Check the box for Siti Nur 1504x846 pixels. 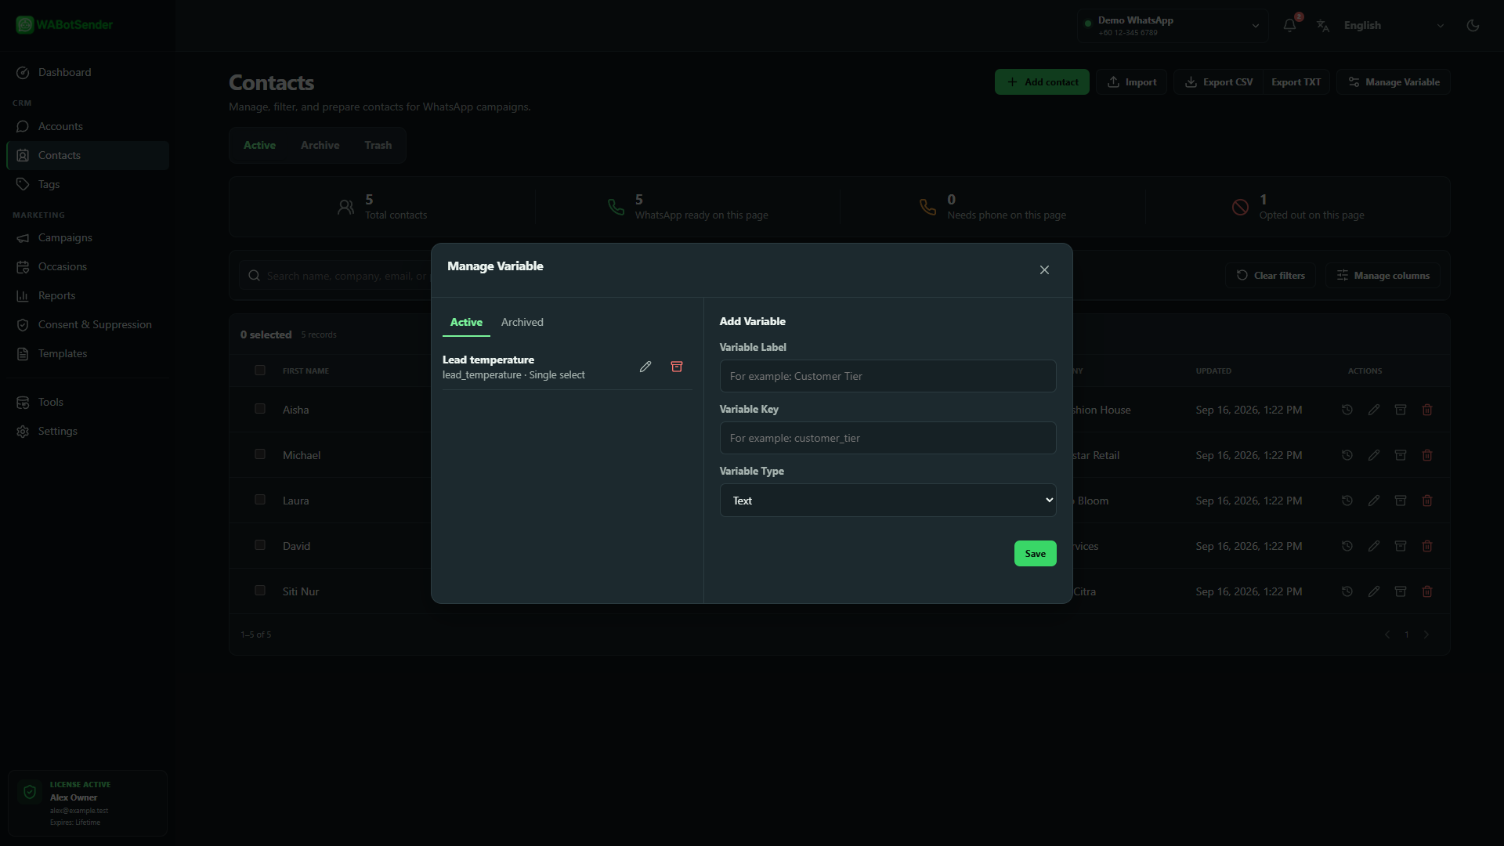(x=260, y=591)
